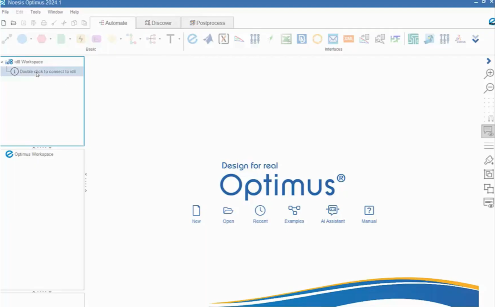
Task: Select the purple chart node icon
Action: pyautogui.click(x=96, y=39)
